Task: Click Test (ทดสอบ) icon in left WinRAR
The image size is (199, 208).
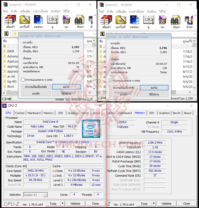Action: (38, 20)
